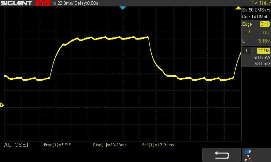Click the M 20.0ms/ timebase readout
This screenshot has width=271, height=162.
click(x=63, y=3)
